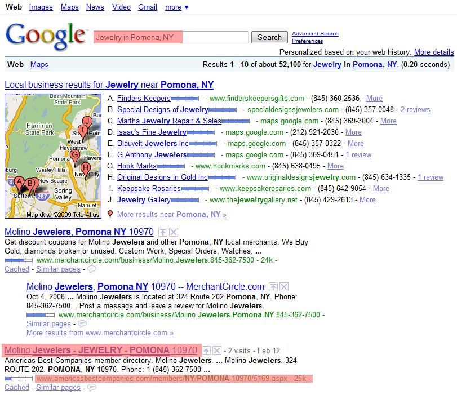457x395 pixels.
Task: Open G Anthony Jewelers listing
Action: [152, 155]
